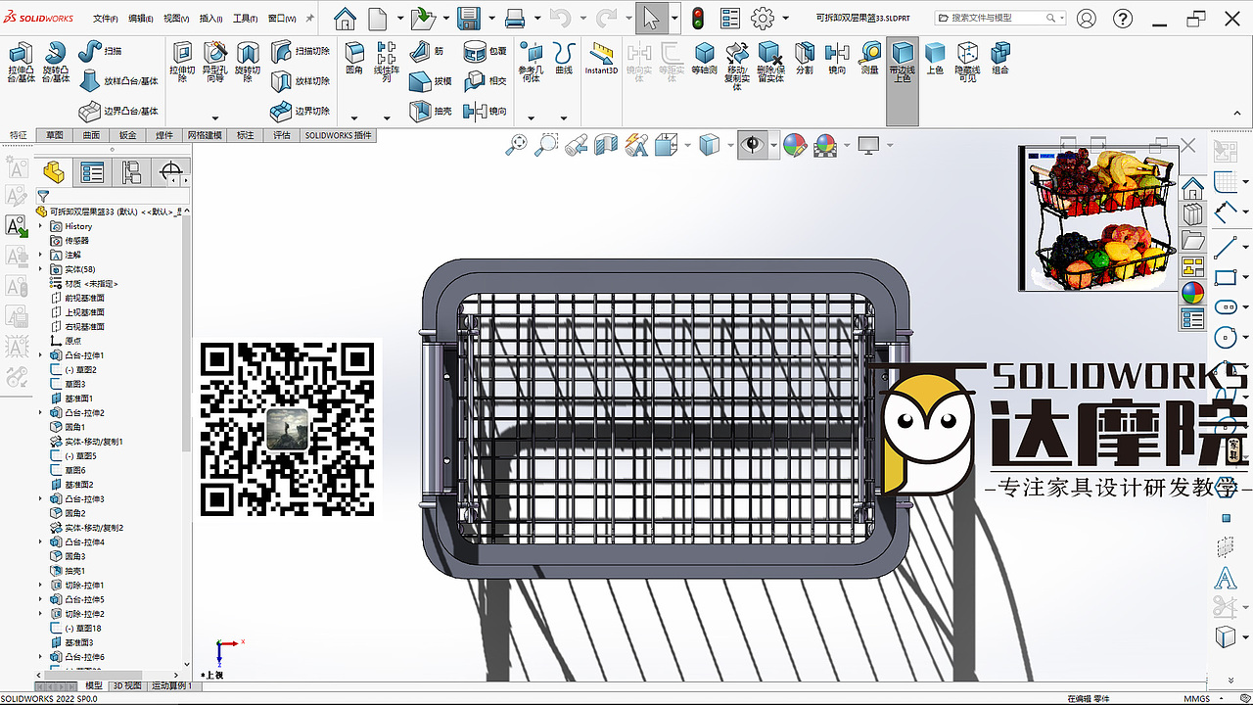Click the Home welcome button

[x=345, y=18]
